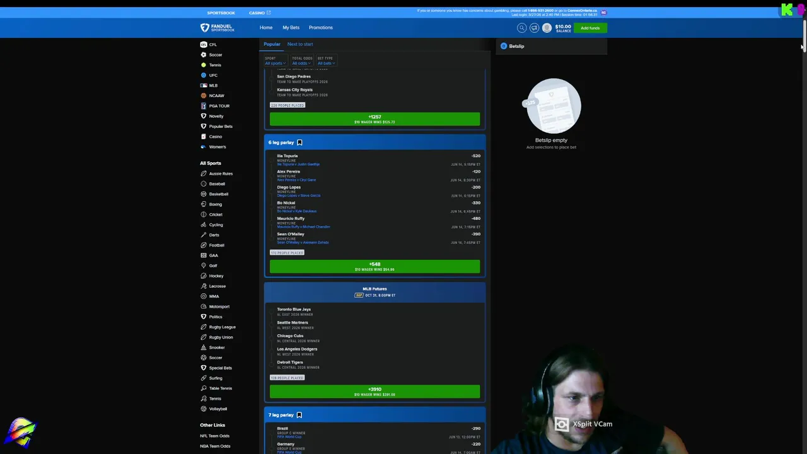The height and width of the screenshot is (454, 807).
Task: Expand the Sport All sports dropdown
Action: [275, 61]
